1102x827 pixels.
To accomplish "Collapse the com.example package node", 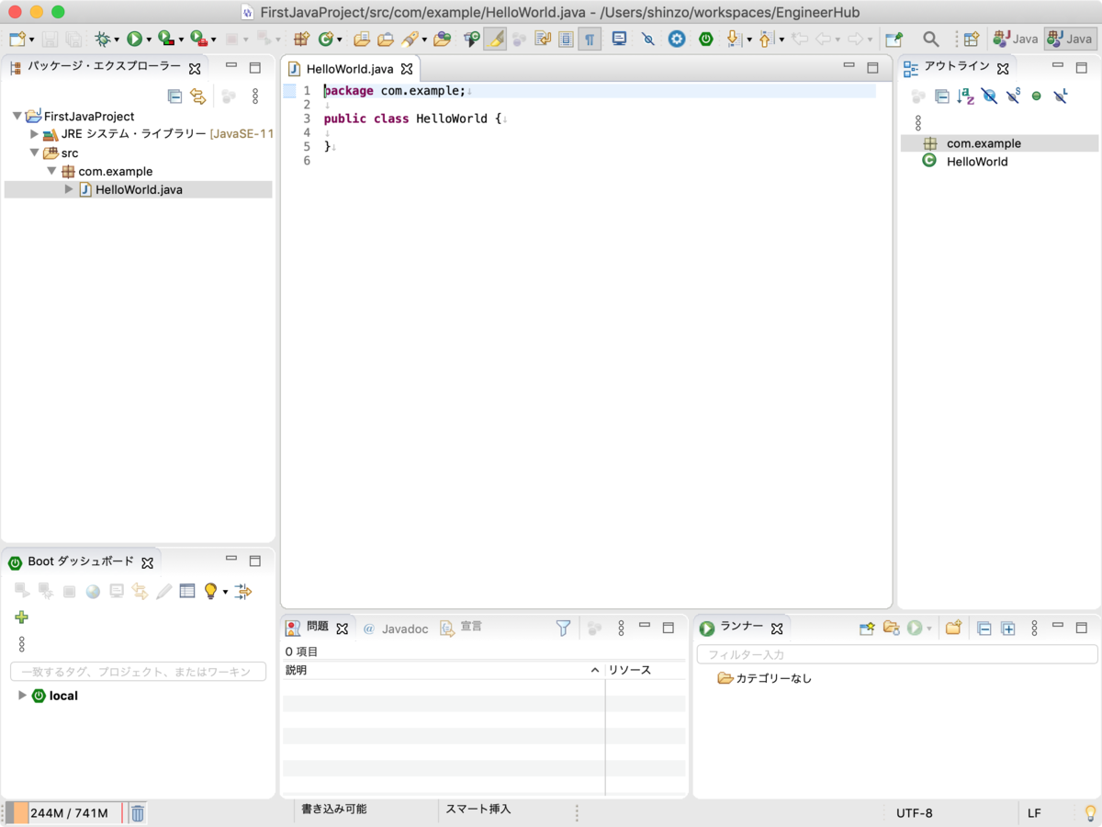I will point(51,171).
